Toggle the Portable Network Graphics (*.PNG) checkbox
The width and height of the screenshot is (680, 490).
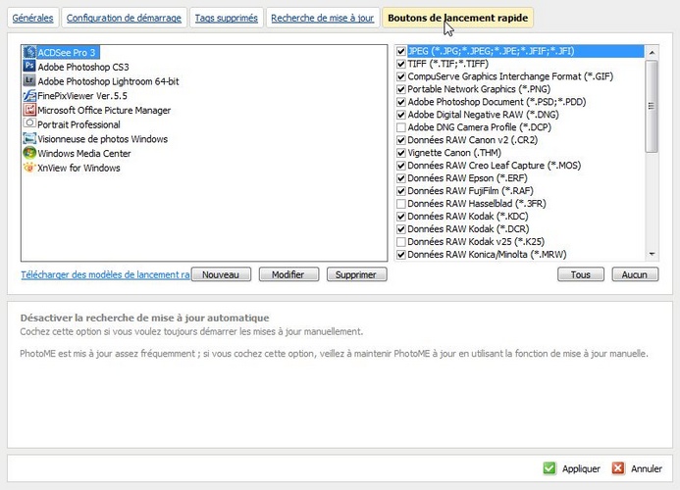click(400, 89)
